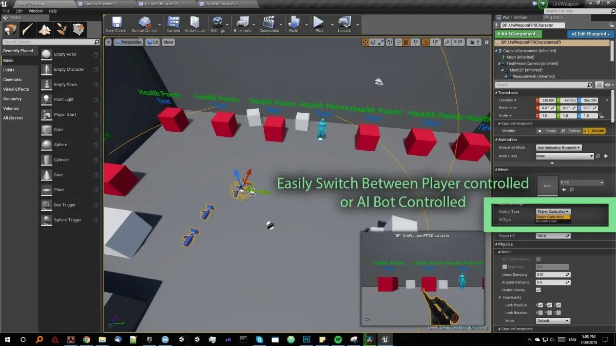Collapse the Physics section

pos(496,245)
